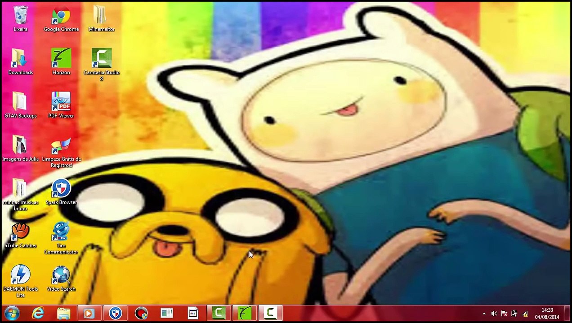Viewport: 572px width, 323px height.
Task: Open the clock showing 14:33
Action: pos(547,314)
